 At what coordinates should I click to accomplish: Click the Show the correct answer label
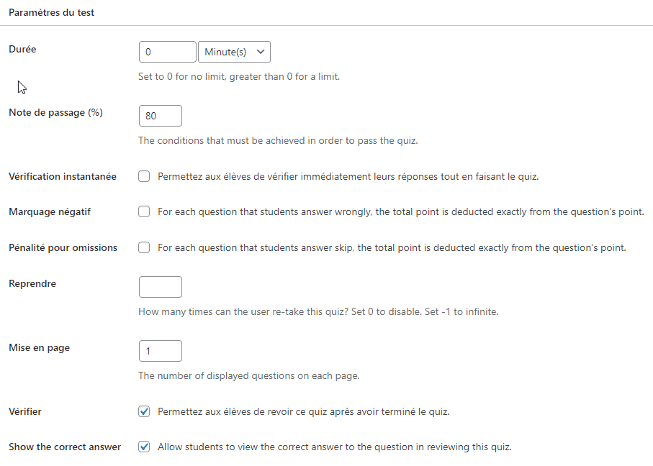64,447
